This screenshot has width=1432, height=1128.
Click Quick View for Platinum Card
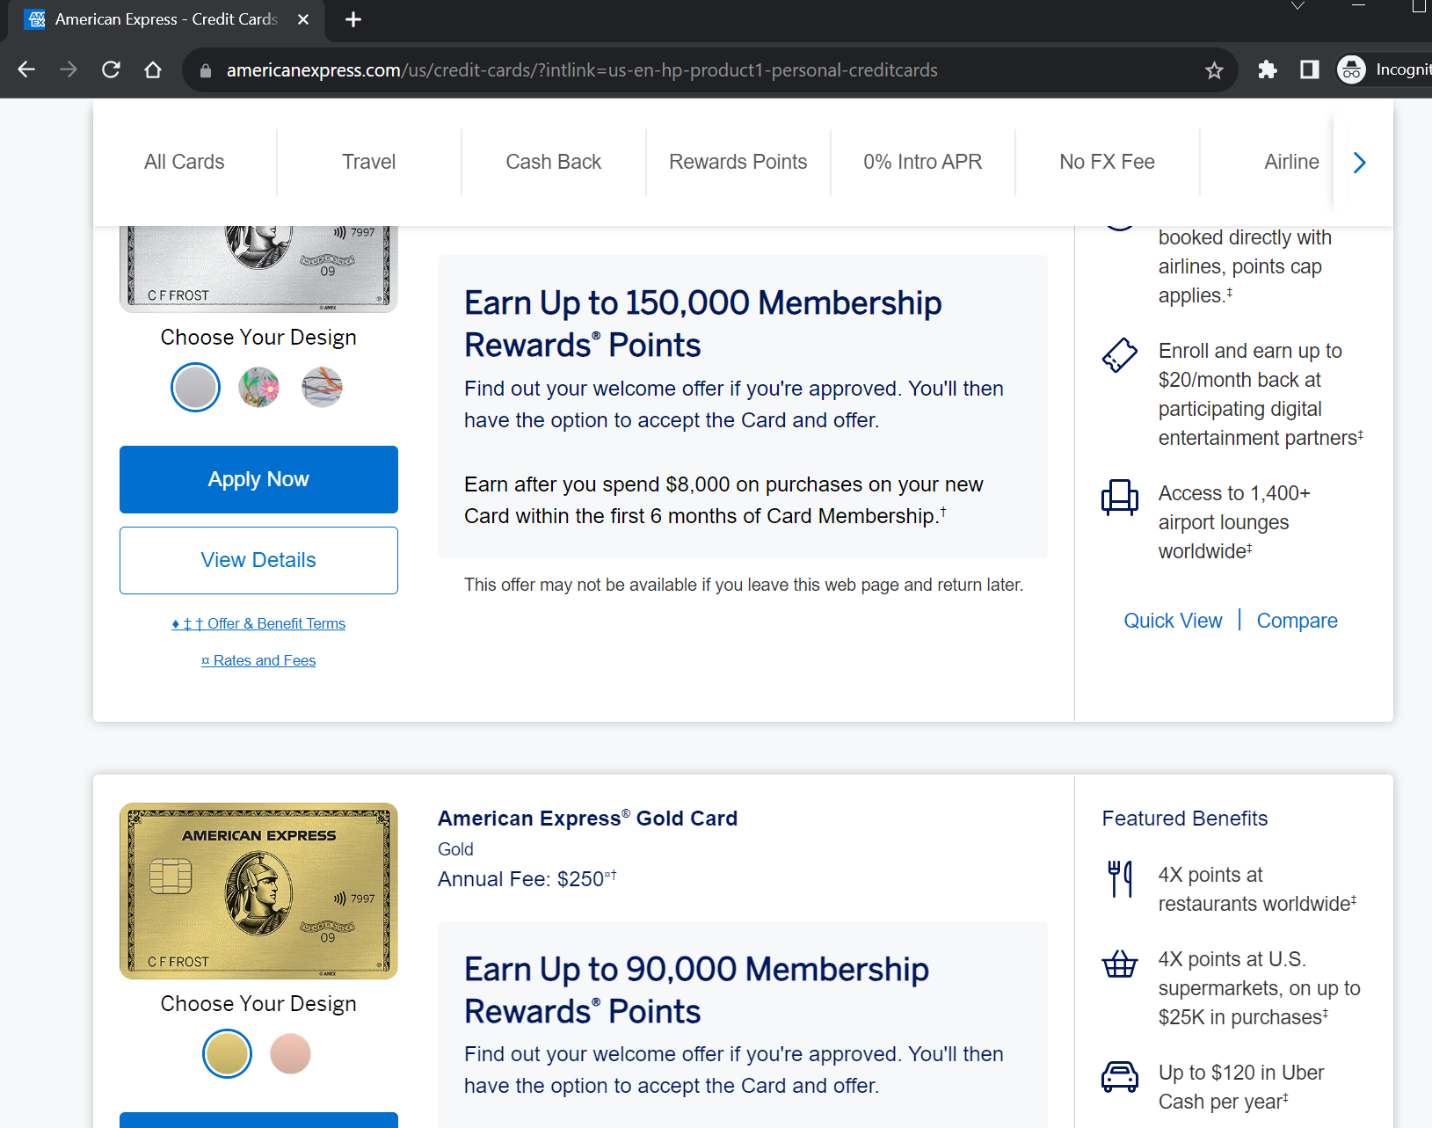point(1173,621)
